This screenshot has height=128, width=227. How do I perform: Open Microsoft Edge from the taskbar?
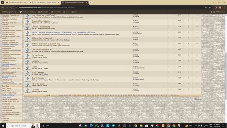91,126
